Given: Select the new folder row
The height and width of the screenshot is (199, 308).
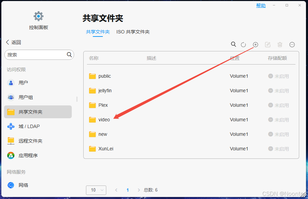Looking at the screenshot, I should click(191, 134).
